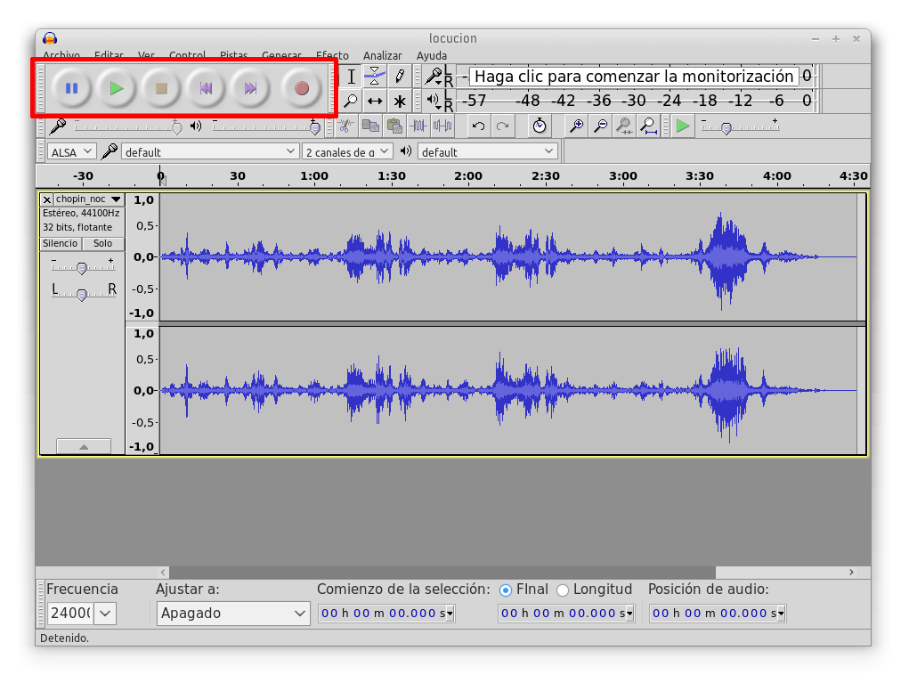909x683 pixels.
Task: Select the Longitud radio button
Action: [x=563, y=589]
